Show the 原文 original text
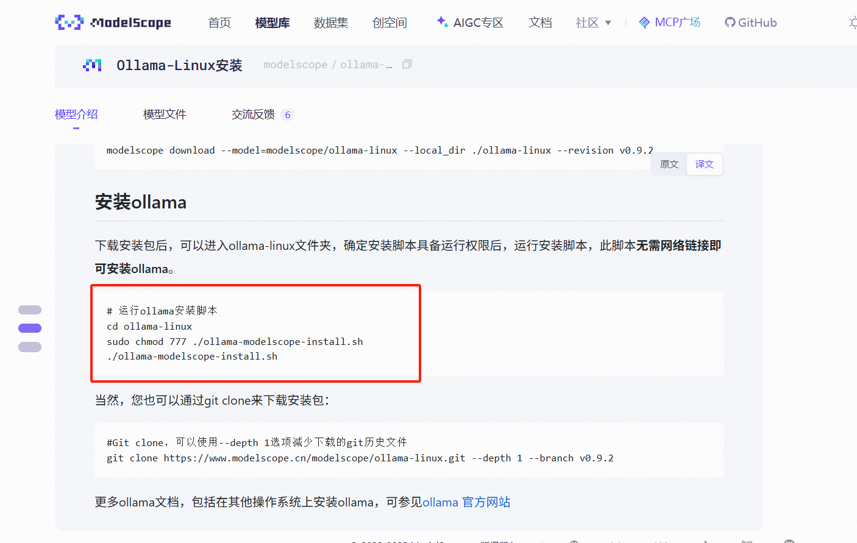The height and width of the screenshot is (543, 857). point(669,164)
